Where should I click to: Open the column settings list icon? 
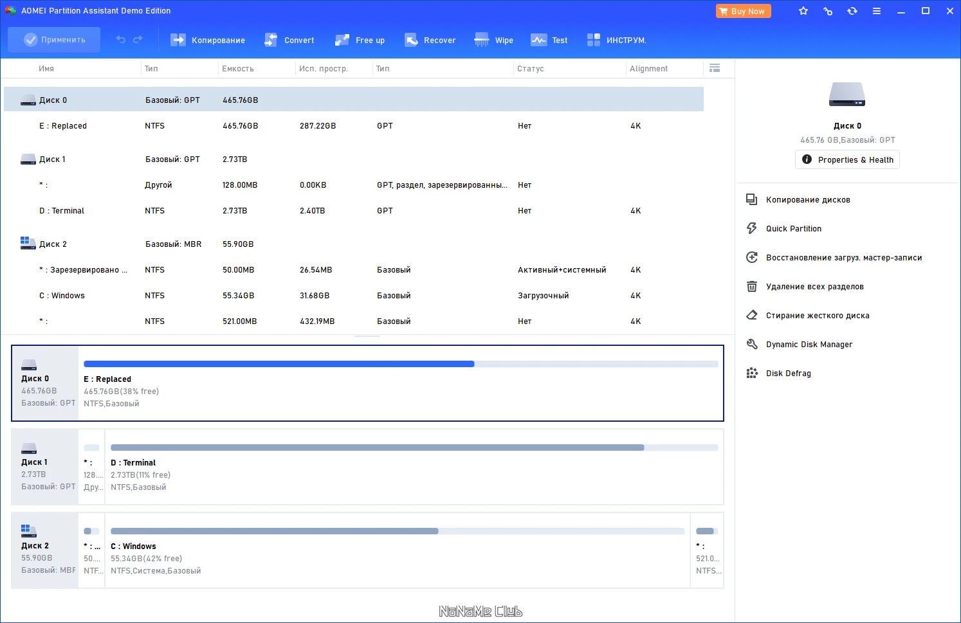[x=714, y=68]
